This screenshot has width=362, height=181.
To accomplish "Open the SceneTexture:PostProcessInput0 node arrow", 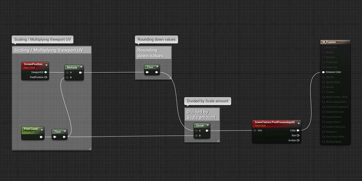I will pos(299,123).
